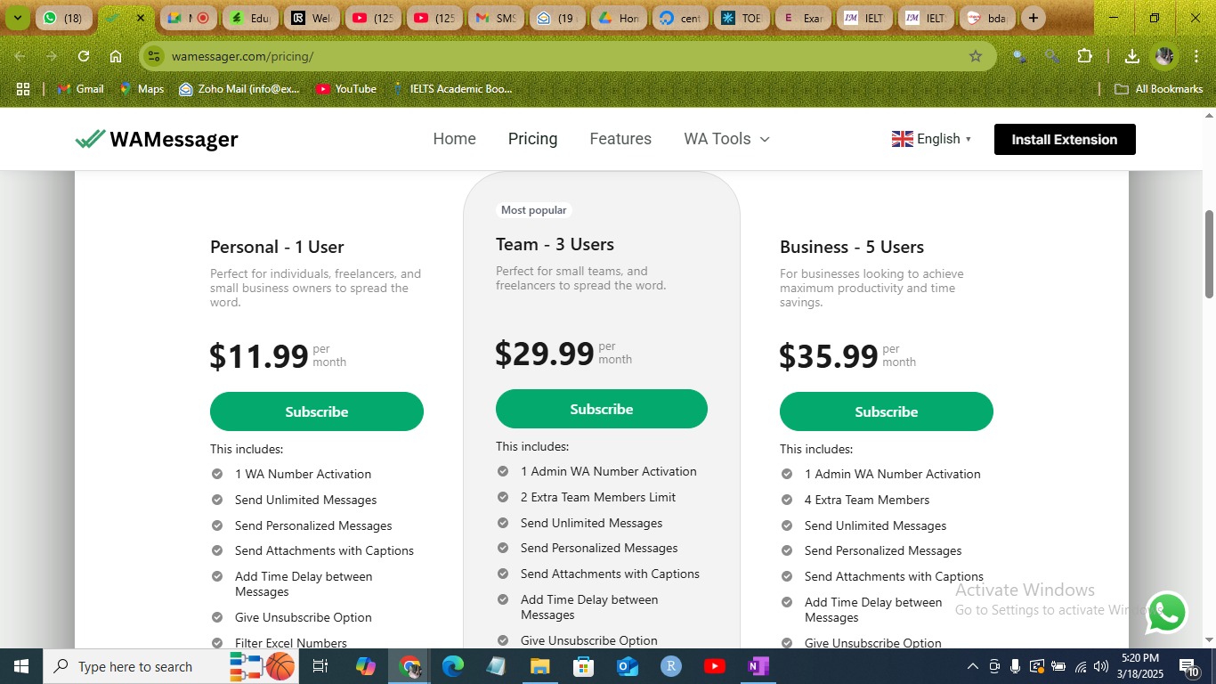The image size is (1216, 684).
Task: Open a new browser tab with plus
Action: [x=1033, y=18]
